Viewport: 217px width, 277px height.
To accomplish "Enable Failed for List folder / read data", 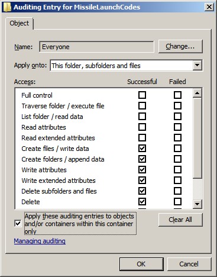I will click(177, 117).
